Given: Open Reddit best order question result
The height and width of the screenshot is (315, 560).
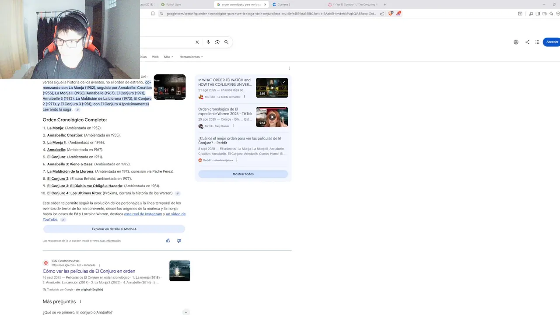Looking at the screenshot, I should pos(240,140).
